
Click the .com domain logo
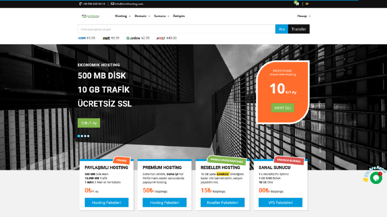(x=81, y=38)
